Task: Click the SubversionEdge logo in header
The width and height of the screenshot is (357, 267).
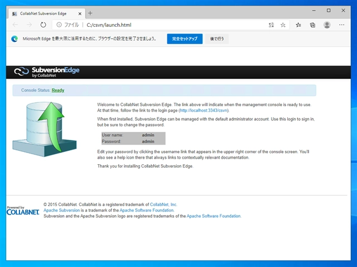Action: point(47,72)
